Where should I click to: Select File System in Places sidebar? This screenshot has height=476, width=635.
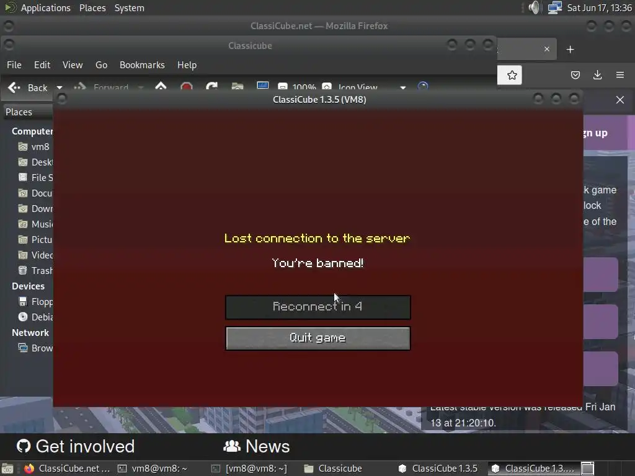(x=35, y=178)
